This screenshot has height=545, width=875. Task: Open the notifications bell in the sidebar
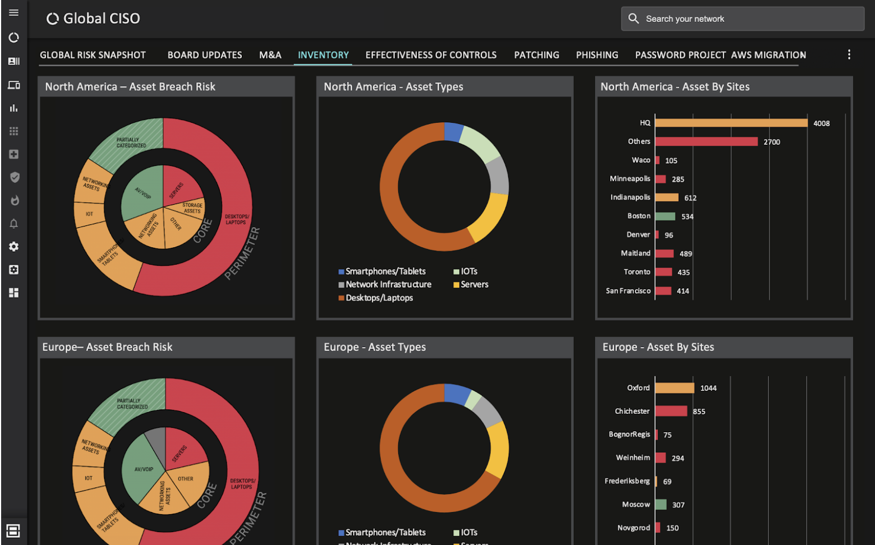[13, 223]
